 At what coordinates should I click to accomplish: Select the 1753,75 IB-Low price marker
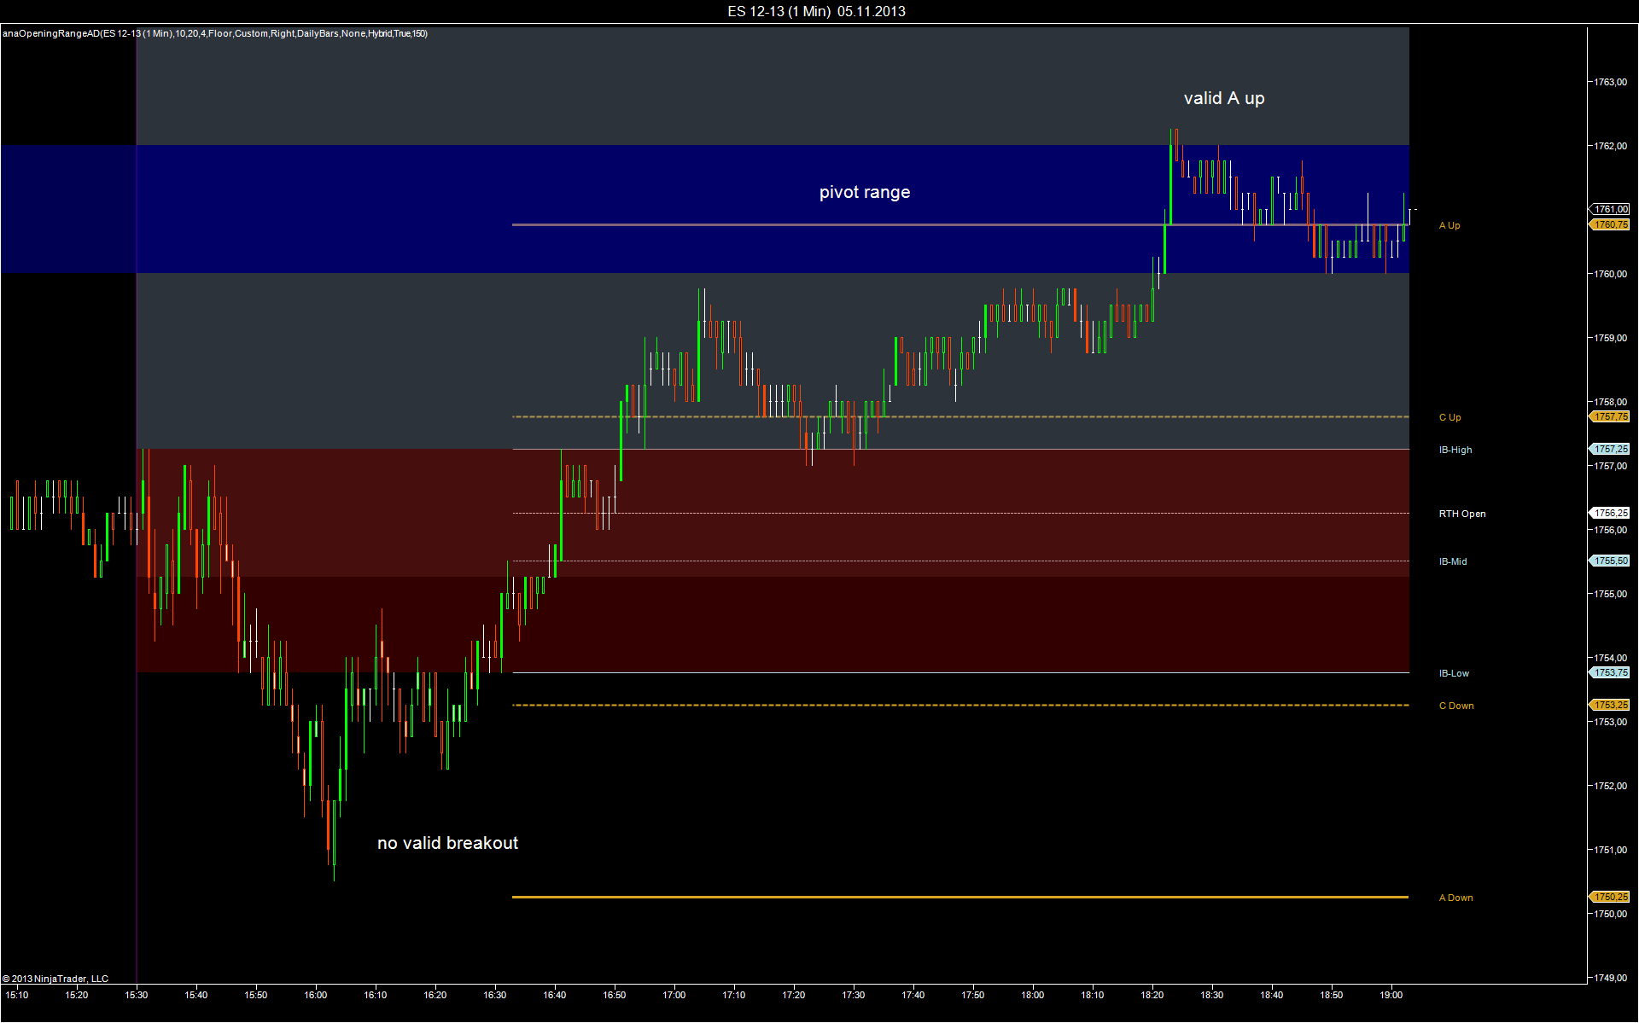1610,672
